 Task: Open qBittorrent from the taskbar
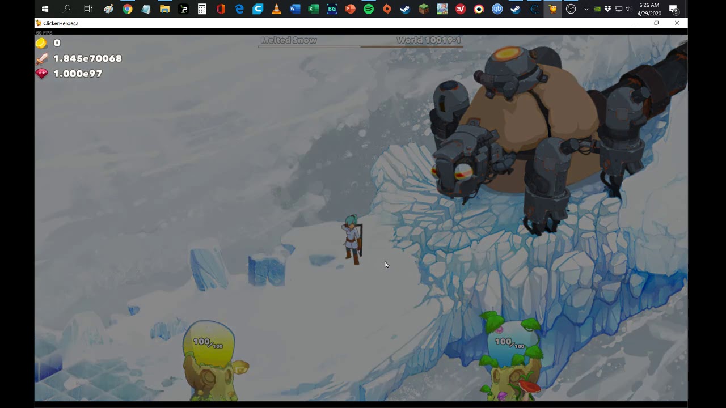pos(497,9)
